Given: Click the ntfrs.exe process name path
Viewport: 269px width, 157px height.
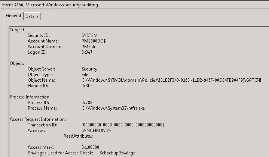Looking at the screenshot, I should click(113, 108).
